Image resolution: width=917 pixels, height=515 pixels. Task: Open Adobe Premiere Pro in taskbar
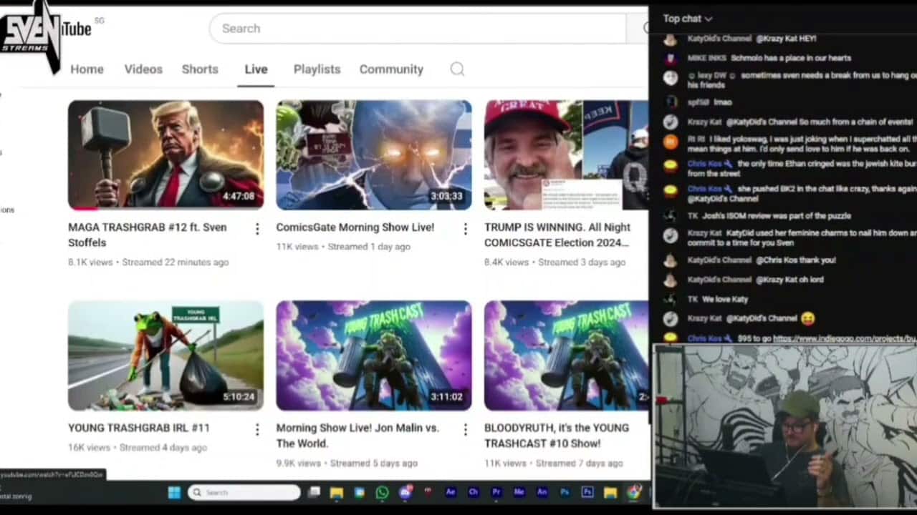496,492
